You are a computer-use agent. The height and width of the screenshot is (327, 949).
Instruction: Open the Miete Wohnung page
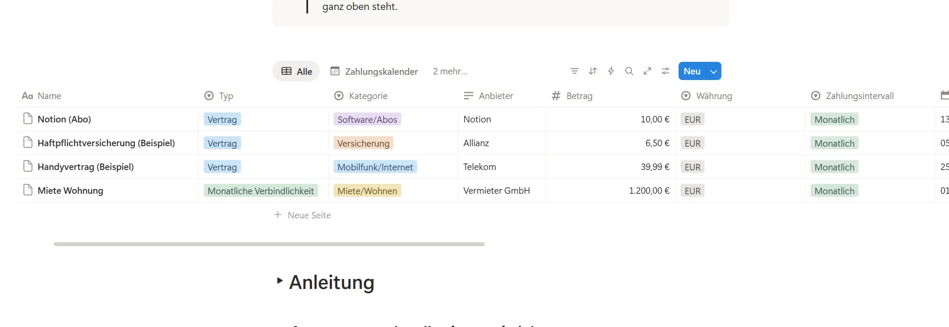click(70, 190)
